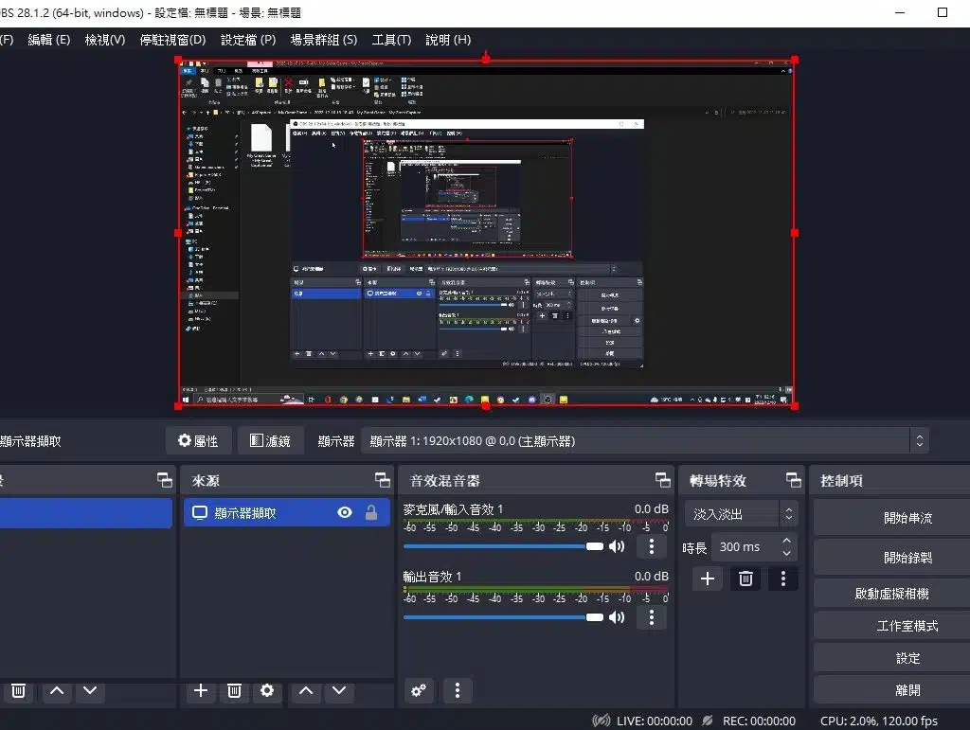Mute the 麥克風/輸入音效 1 speaker icon
The width and height of the screenshot is (970, 730).
pos(617,546)
